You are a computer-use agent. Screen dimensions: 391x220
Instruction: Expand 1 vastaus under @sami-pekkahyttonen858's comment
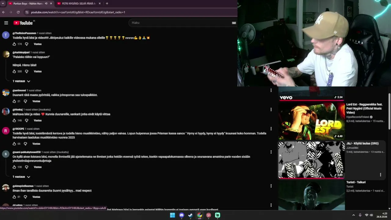pyautogui.click(x=21, y=177)
